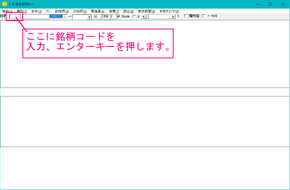Image resolution: width=290 pixels, height=190 pixels.
Task: Toggle the ×1000 checkbox
Action: point(204,16)
